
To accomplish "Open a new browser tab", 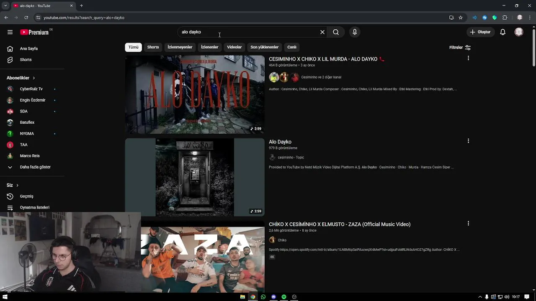I will pyautogui.click(x=81, y=6).
